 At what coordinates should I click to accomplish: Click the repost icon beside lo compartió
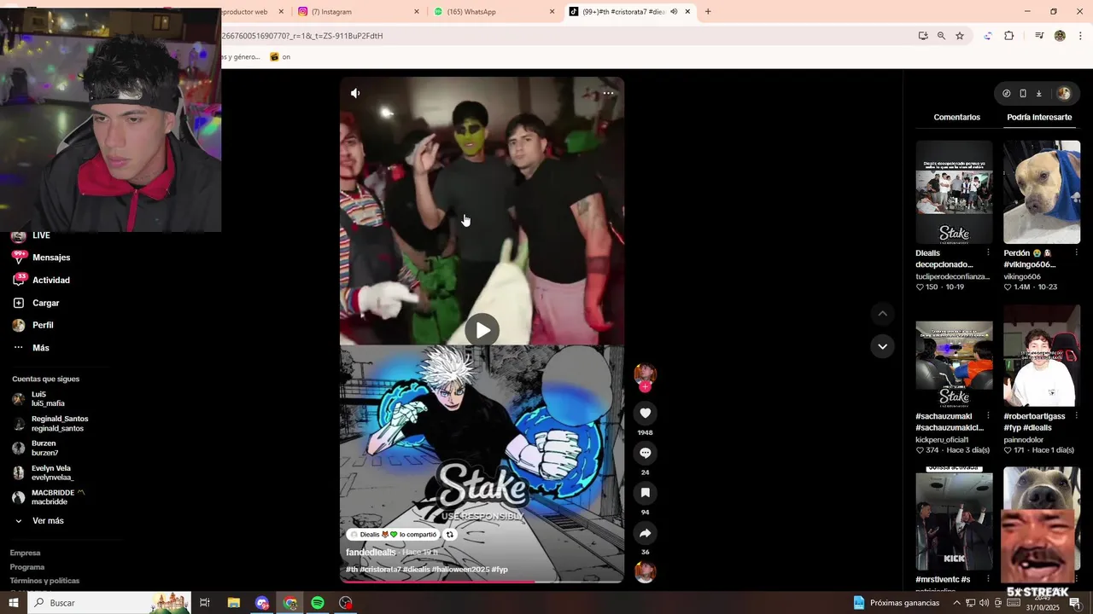click(450, 535)
